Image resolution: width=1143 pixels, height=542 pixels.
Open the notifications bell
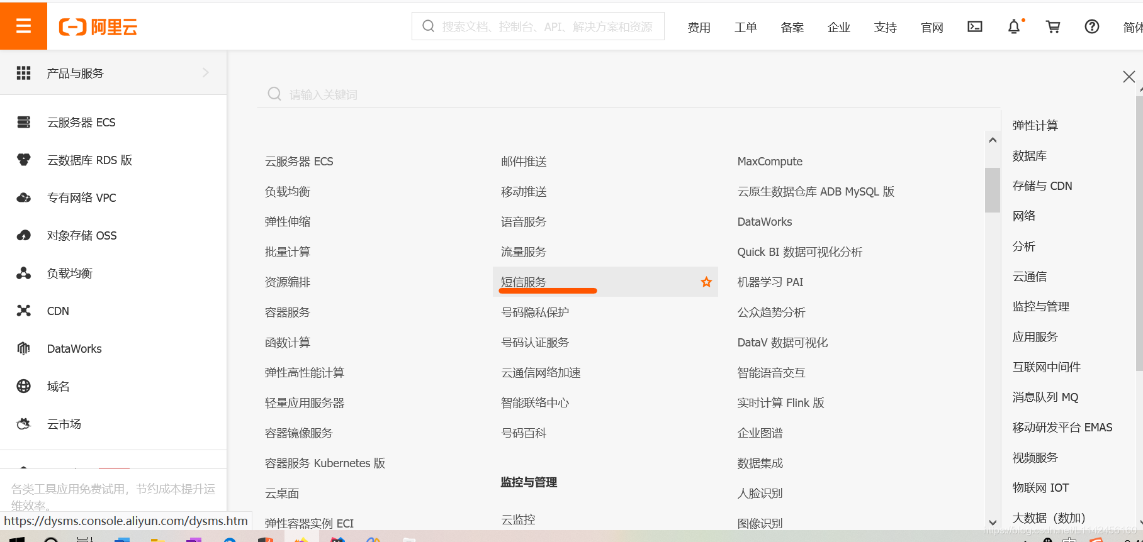[x=1014, y=26]
